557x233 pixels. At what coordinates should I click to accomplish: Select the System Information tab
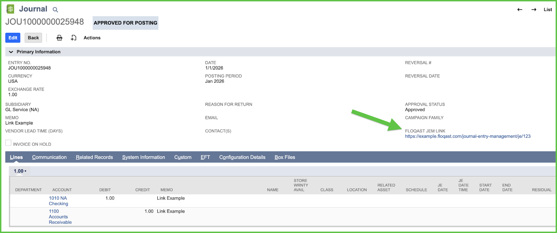[143, 157]
